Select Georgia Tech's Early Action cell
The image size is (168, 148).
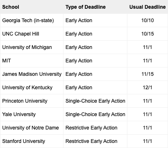(x=95, y=20)
